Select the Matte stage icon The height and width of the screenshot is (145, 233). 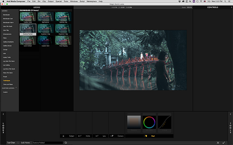[80, 136]
